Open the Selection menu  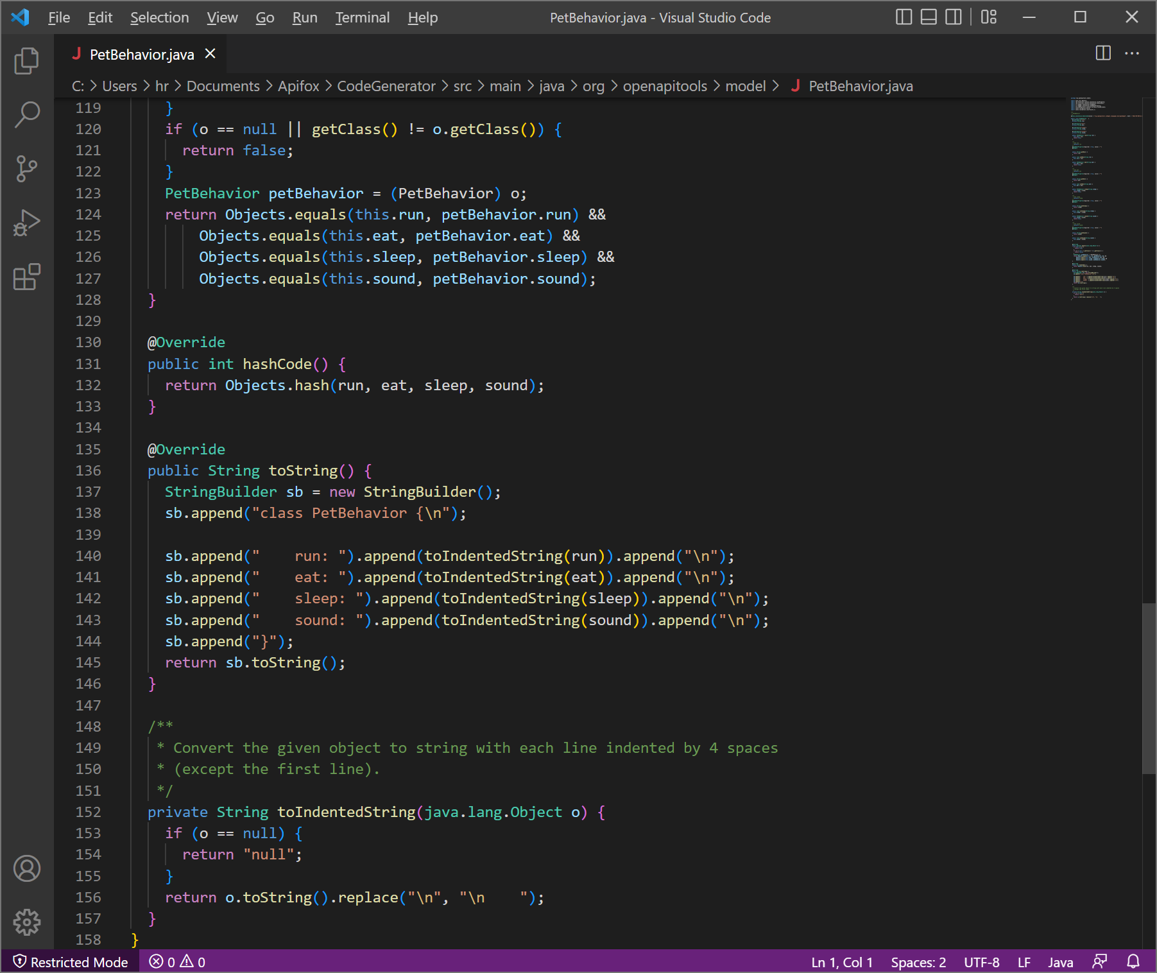[160, 17]
